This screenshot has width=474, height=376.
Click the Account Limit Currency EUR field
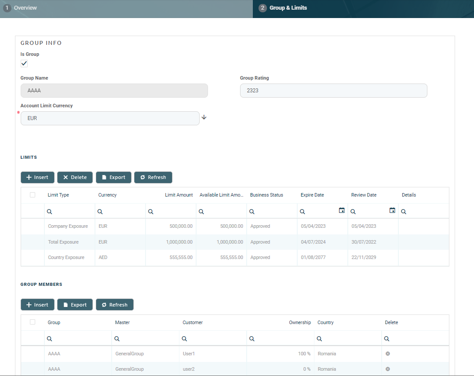click(110, 118)
